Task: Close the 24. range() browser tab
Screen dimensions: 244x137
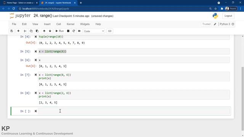Action: [x=75, y=3]
